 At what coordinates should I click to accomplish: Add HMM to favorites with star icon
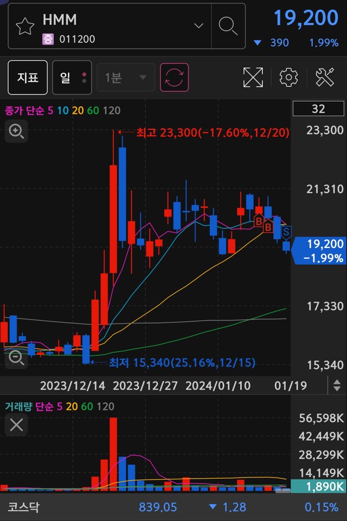pos(25,26)
